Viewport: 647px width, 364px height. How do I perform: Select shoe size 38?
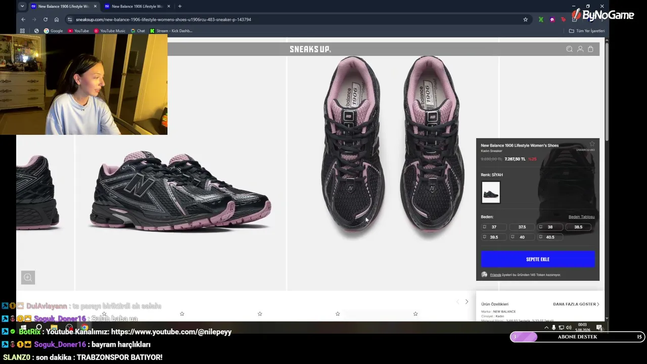550,227
